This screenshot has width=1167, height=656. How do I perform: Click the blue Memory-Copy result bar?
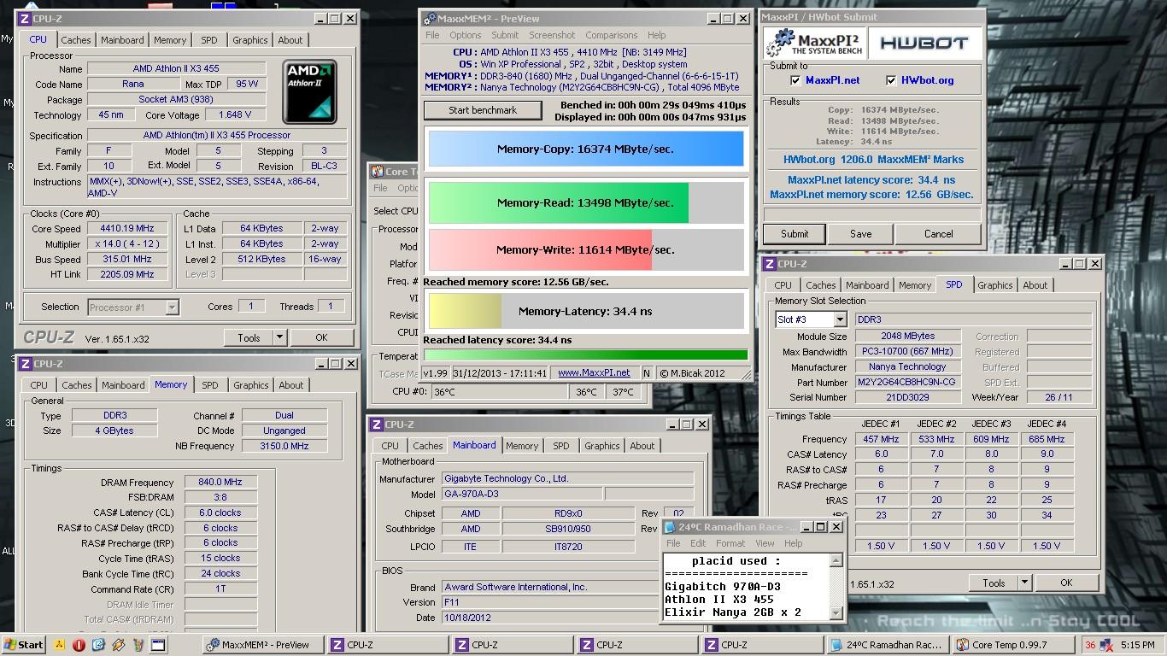[x=585, y=149]
